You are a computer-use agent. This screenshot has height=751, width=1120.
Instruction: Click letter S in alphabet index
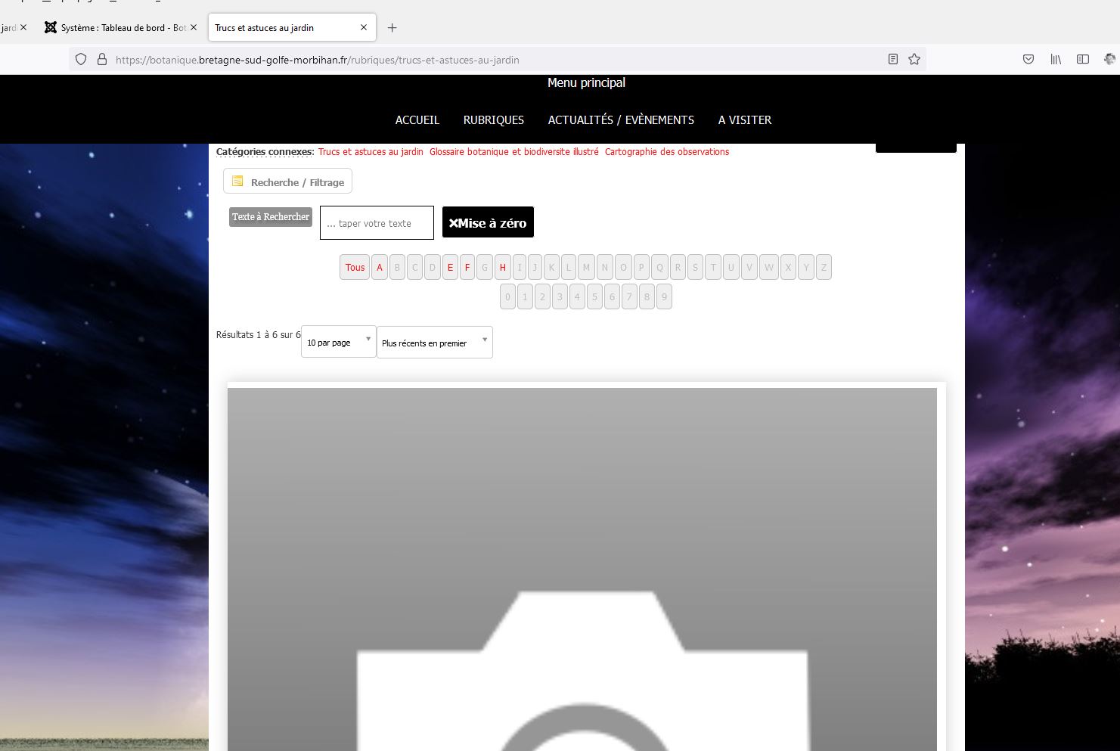tap(695, 267)
